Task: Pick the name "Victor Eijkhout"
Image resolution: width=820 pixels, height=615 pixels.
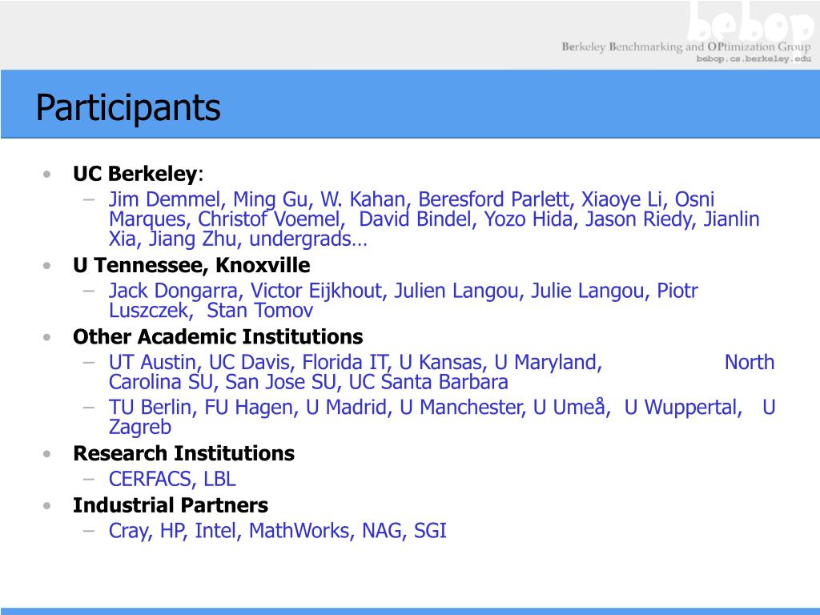Action: tap(316, 291)
